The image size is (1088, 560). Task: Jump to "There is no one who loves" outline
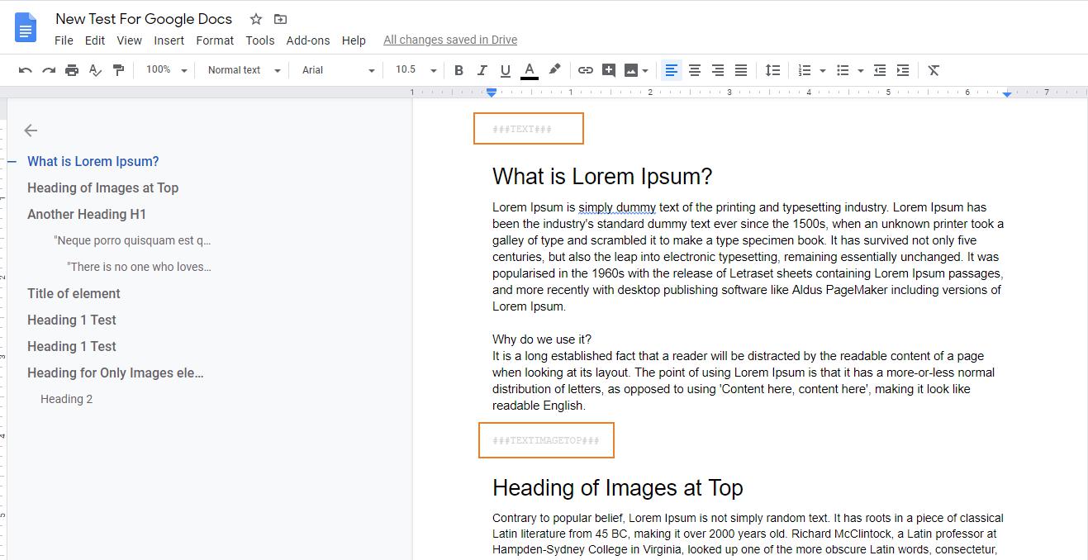(x=139, y=267)
